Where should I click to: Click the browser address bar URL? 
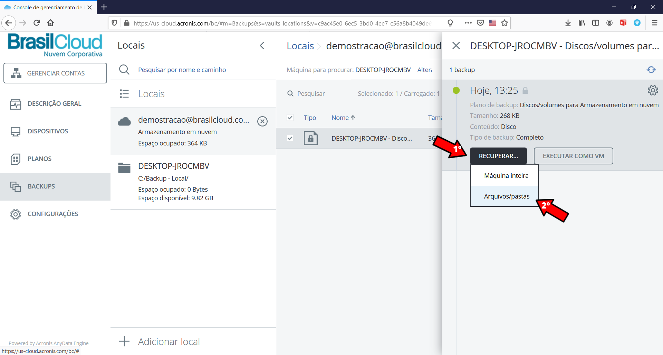[282, 23]
